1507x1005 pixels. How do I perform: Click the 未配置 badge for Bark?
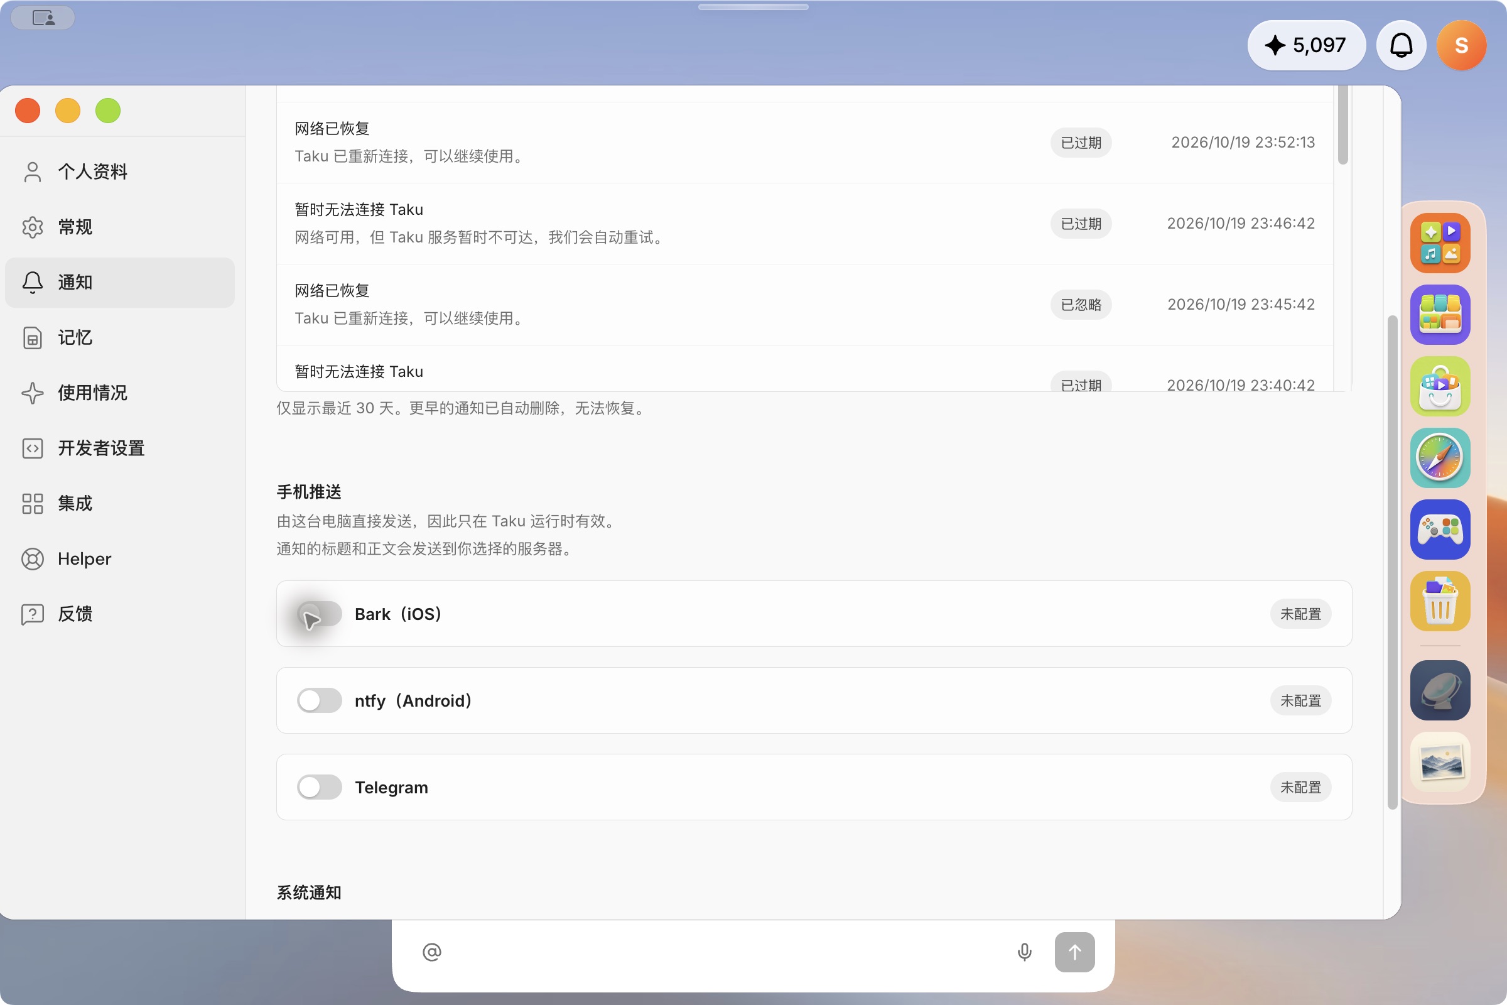coord(1300,614)
